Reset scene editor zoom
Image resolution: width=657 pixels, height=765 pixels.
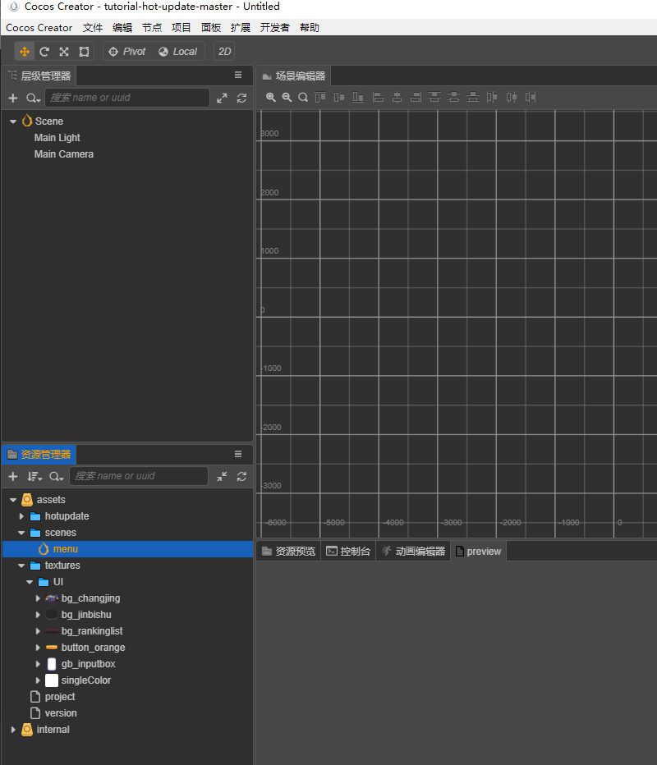click(x=303, y=97)
